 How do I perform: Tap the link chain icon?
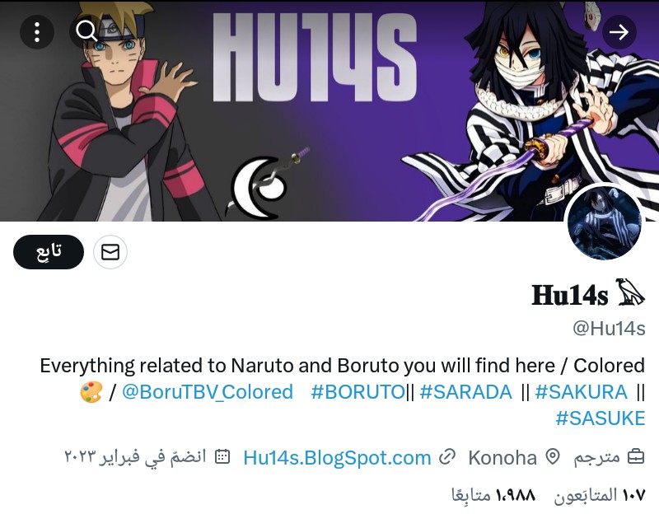point(446,457)
